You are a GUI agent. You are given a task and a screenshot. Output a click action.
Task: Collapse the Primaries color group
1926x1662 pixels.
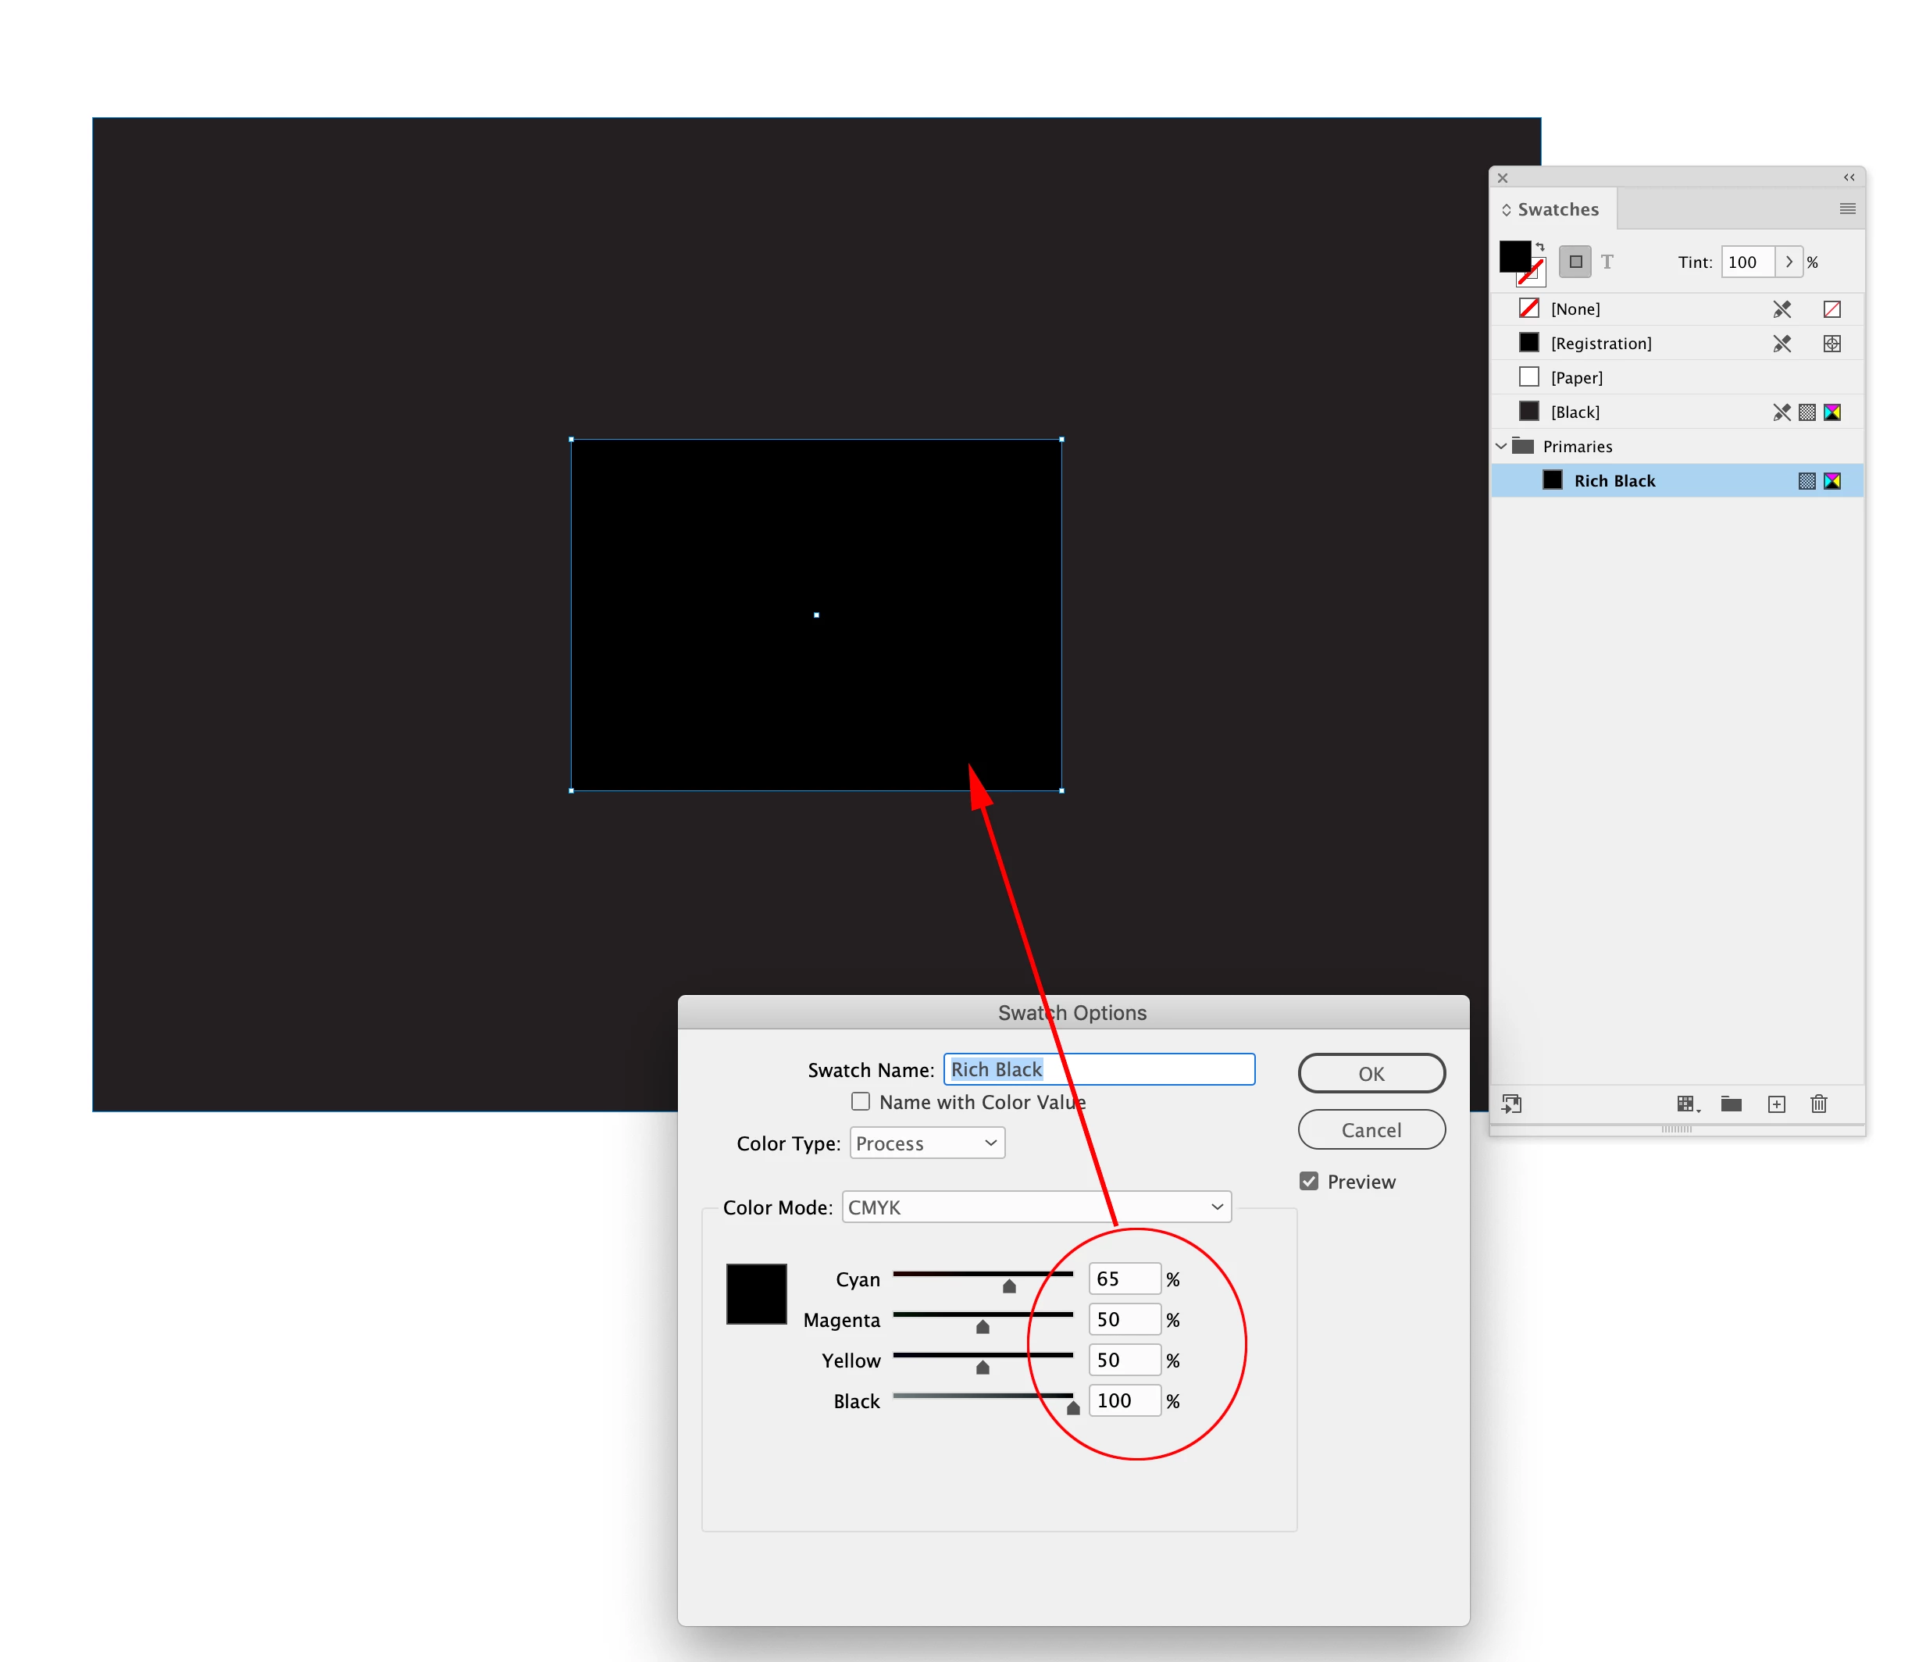coord(1501,446)
